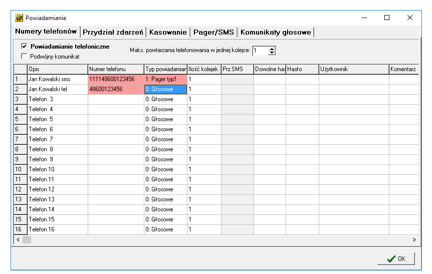Select the 1: Pager typ1 notification type cell

click(165, 79)
